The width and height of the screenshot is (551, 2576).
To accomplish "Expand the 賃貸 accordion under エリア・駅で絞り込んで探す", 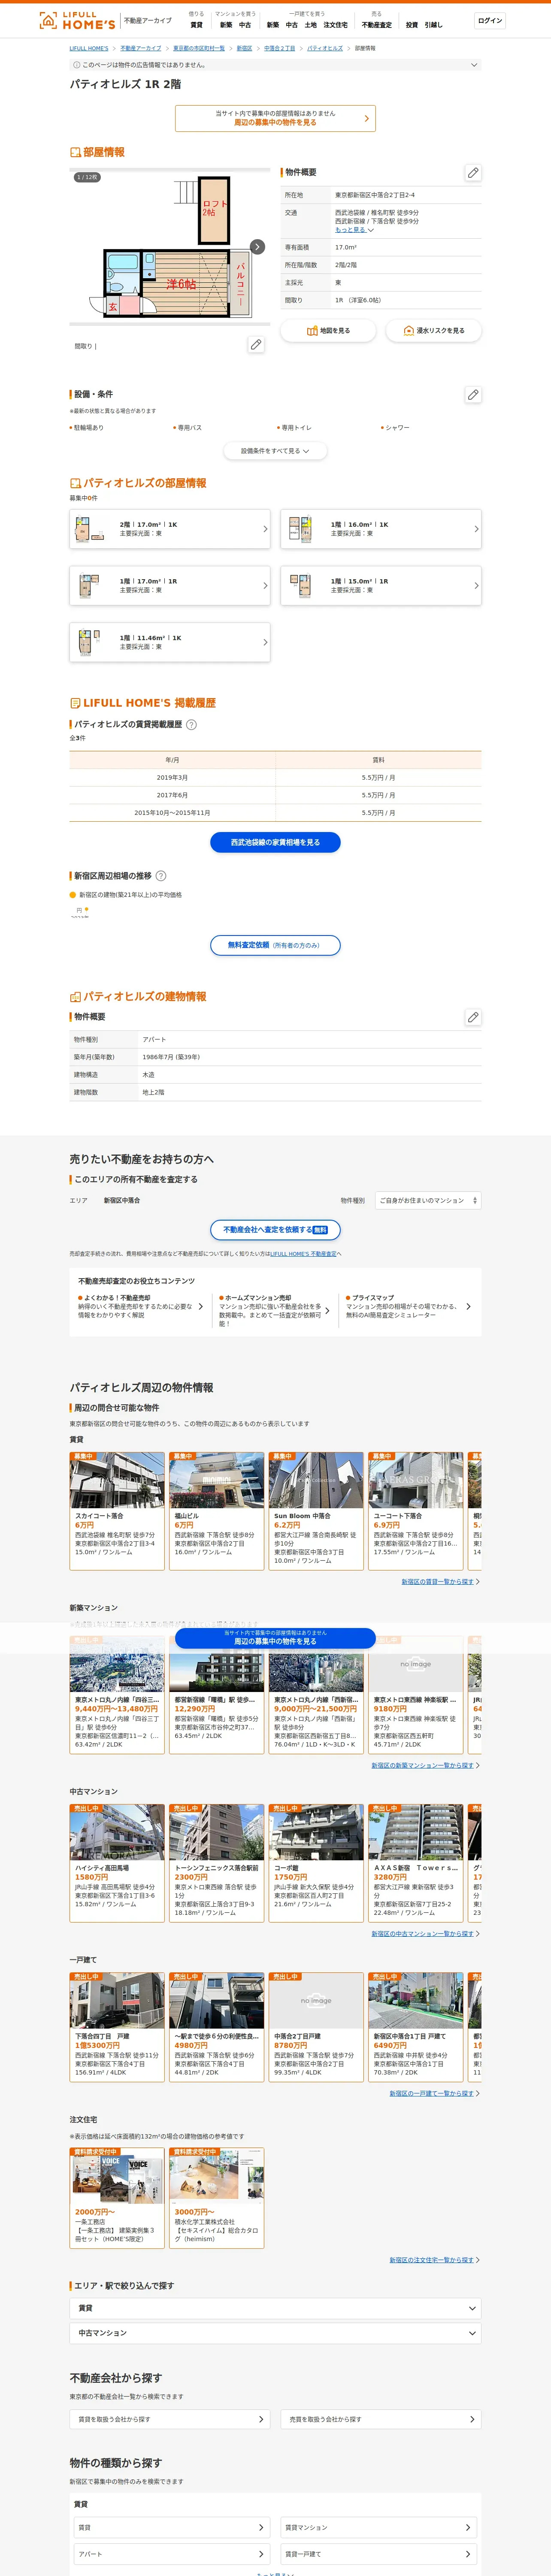I will click(x=275, y=2308).
